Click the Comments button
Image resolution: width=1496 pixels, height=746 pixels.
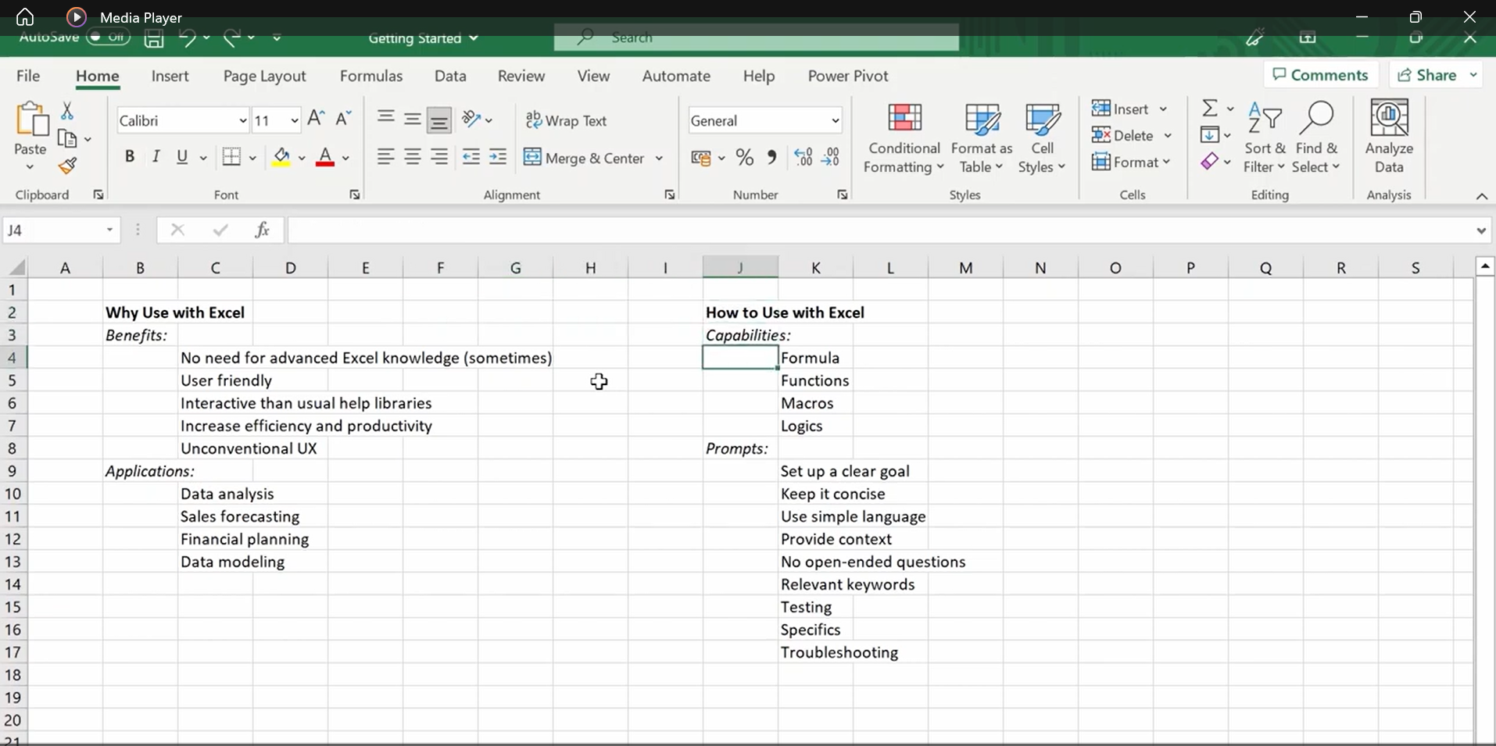click(1320, 75)
